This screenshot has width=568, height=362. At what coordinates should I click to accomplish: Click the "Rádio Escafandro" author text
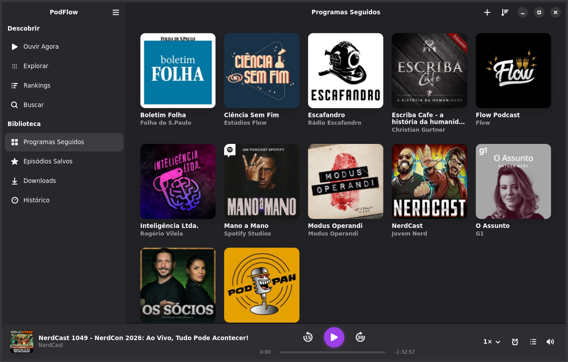(335, 123)
